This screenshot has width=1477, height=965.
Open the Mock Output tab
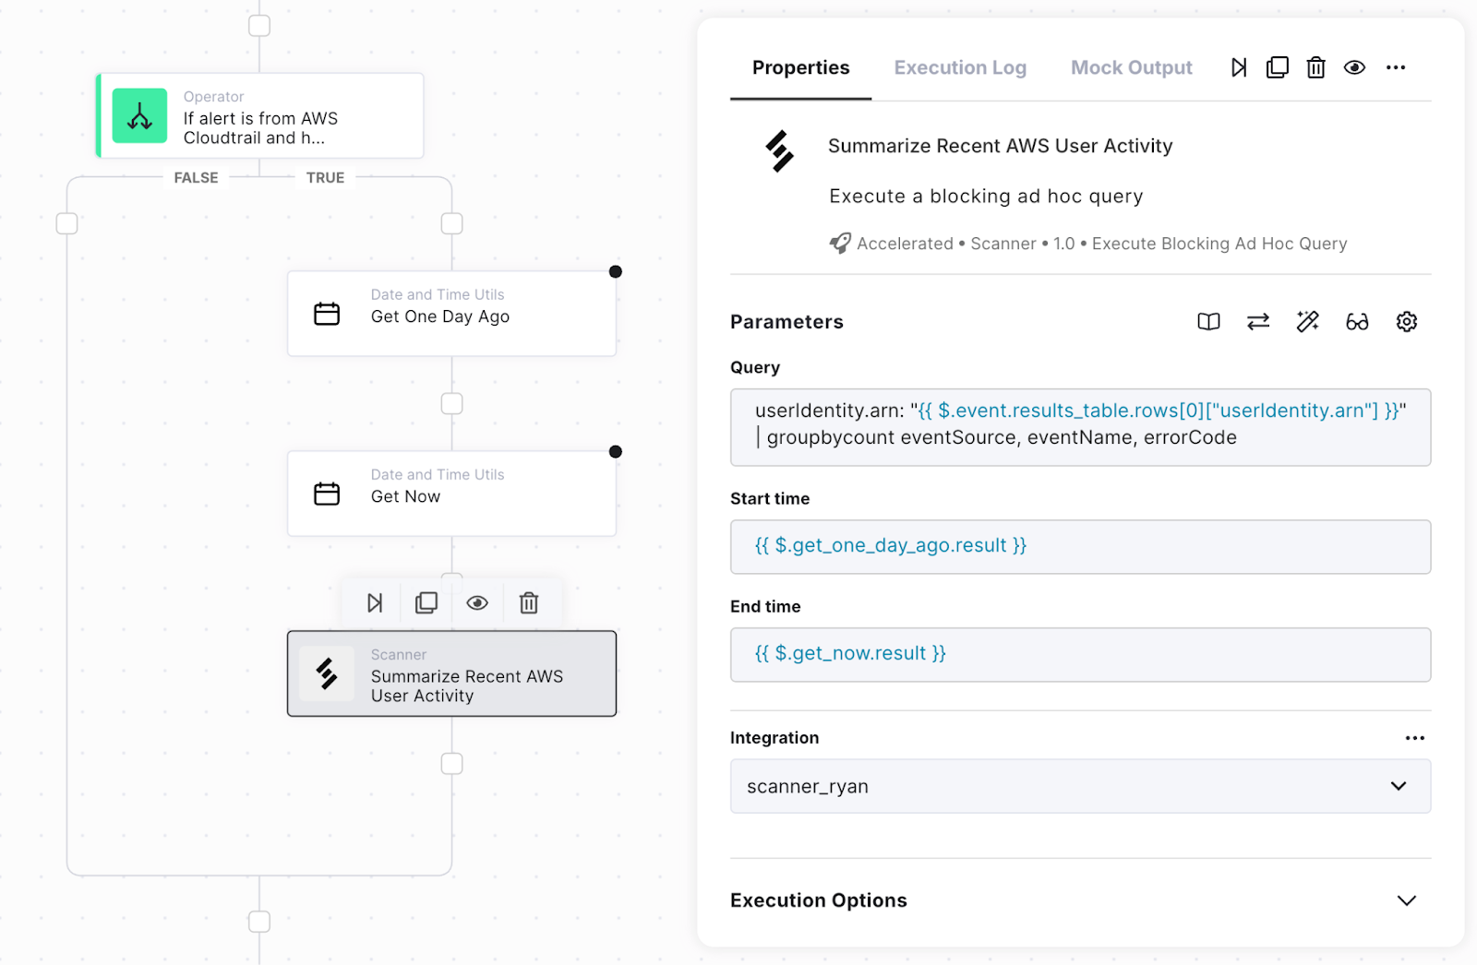(x=1131, y=67)
